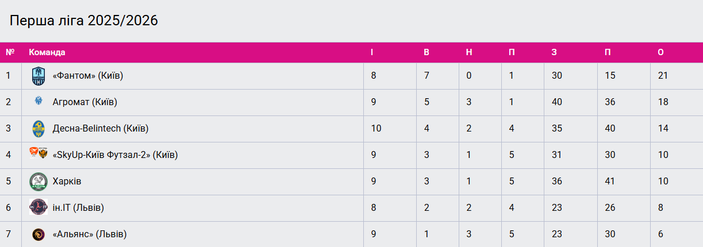Open the ін.IT (Львів) team page

tap(78, 208)
